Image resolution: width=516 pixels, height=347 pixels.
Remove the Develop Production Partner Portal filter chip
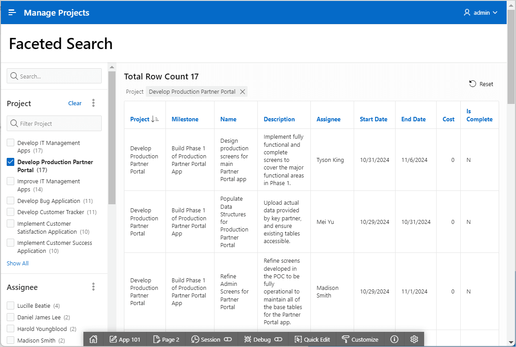(243, 91)
